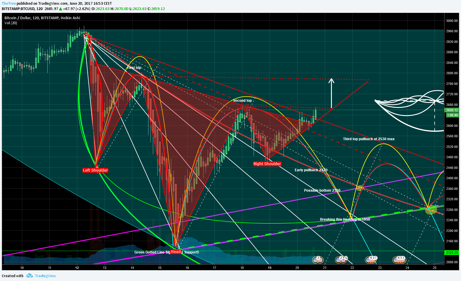Image resolution: width=461 pixels, height=281 pixels.
Task: Open the US flag events cluster between dates 22 and 23
Action: pyautogui.click(x=371, y=260)
